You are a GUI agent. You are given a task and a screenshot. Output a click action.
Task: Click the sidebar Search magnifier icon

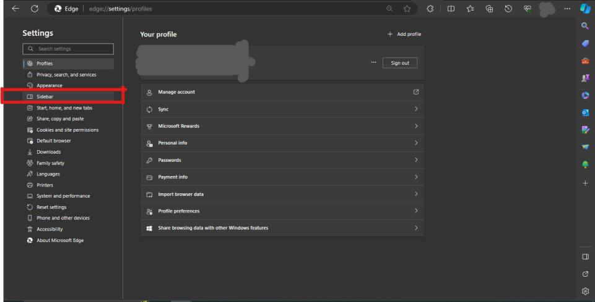pos(585,26)
